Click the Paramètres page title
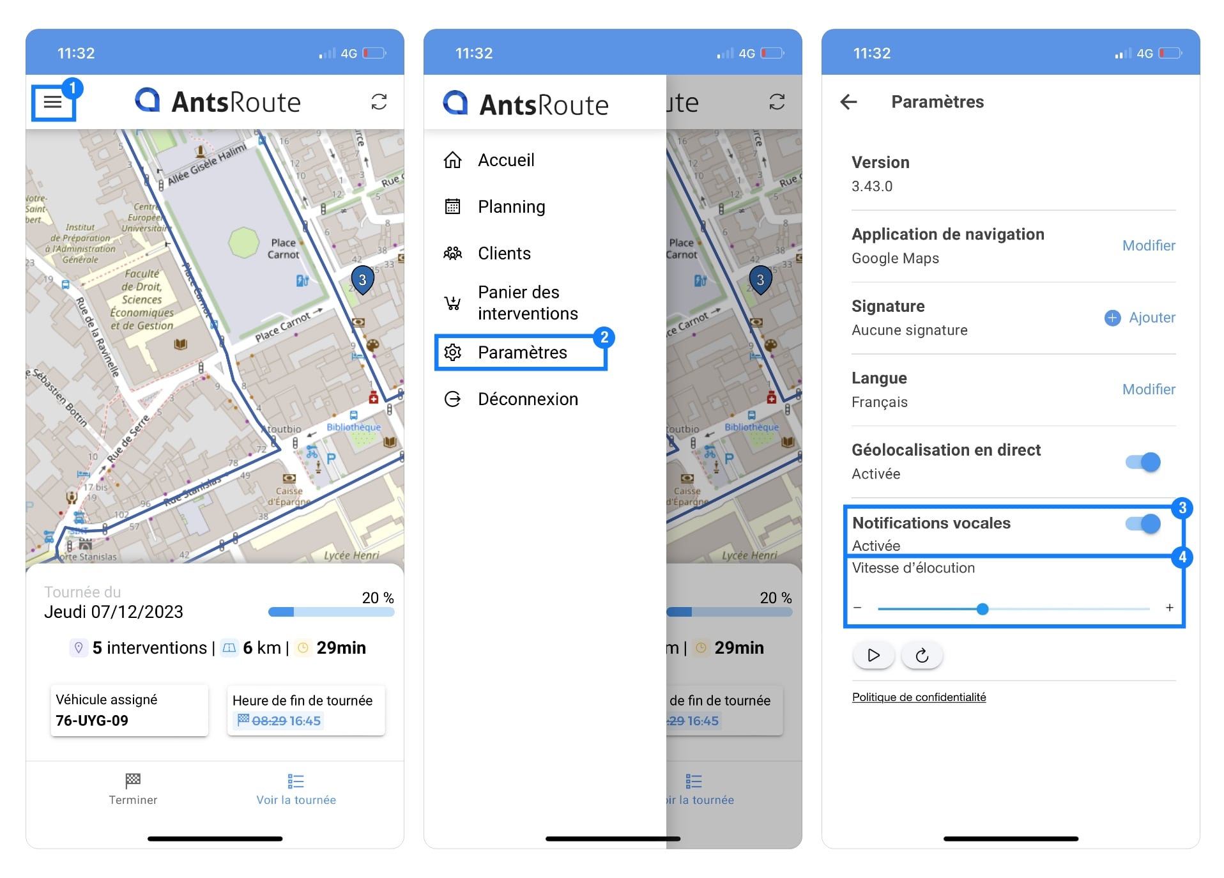 [x=937, y=102]
